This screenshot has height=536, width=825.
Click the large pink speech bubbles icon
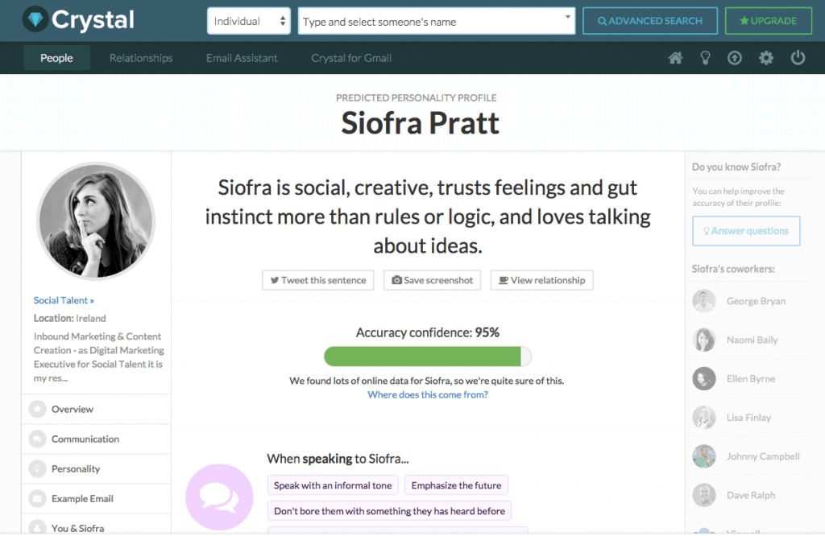coord(219,497)
